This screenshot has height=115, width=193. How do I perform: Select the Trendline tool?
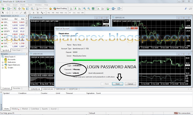(21, 13)
